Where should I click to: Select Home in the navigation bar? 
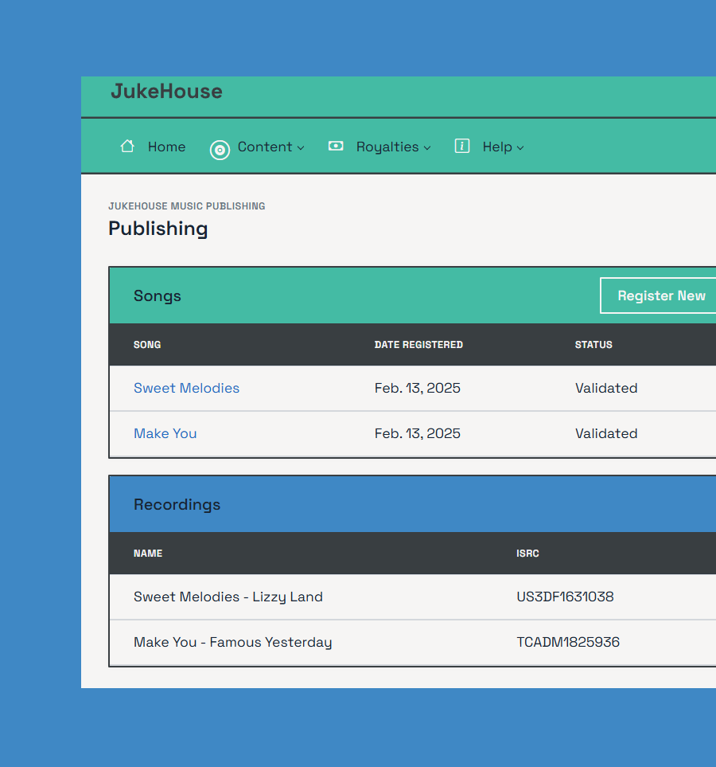[x=166, y=147]
